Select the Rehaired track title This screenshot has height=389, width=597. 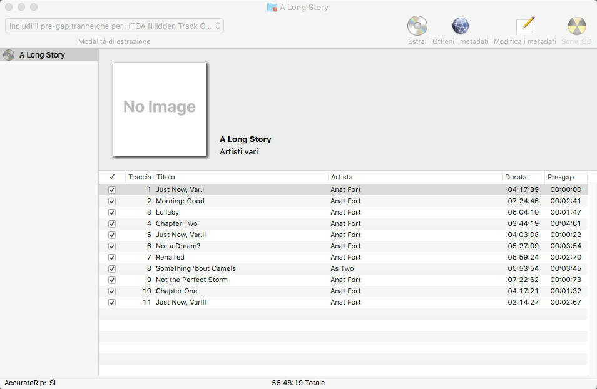170,257
